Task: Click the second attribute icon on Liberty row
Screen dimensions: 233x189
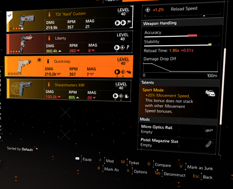Action: (x=123, y=47)
